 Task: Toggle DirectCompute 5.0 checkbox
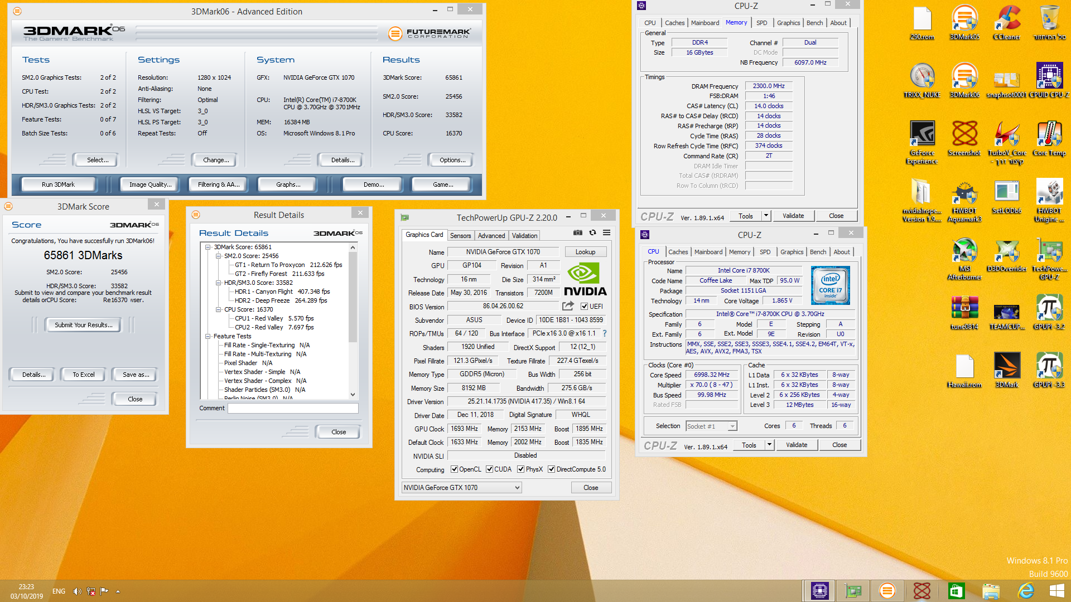coord(551,469)
